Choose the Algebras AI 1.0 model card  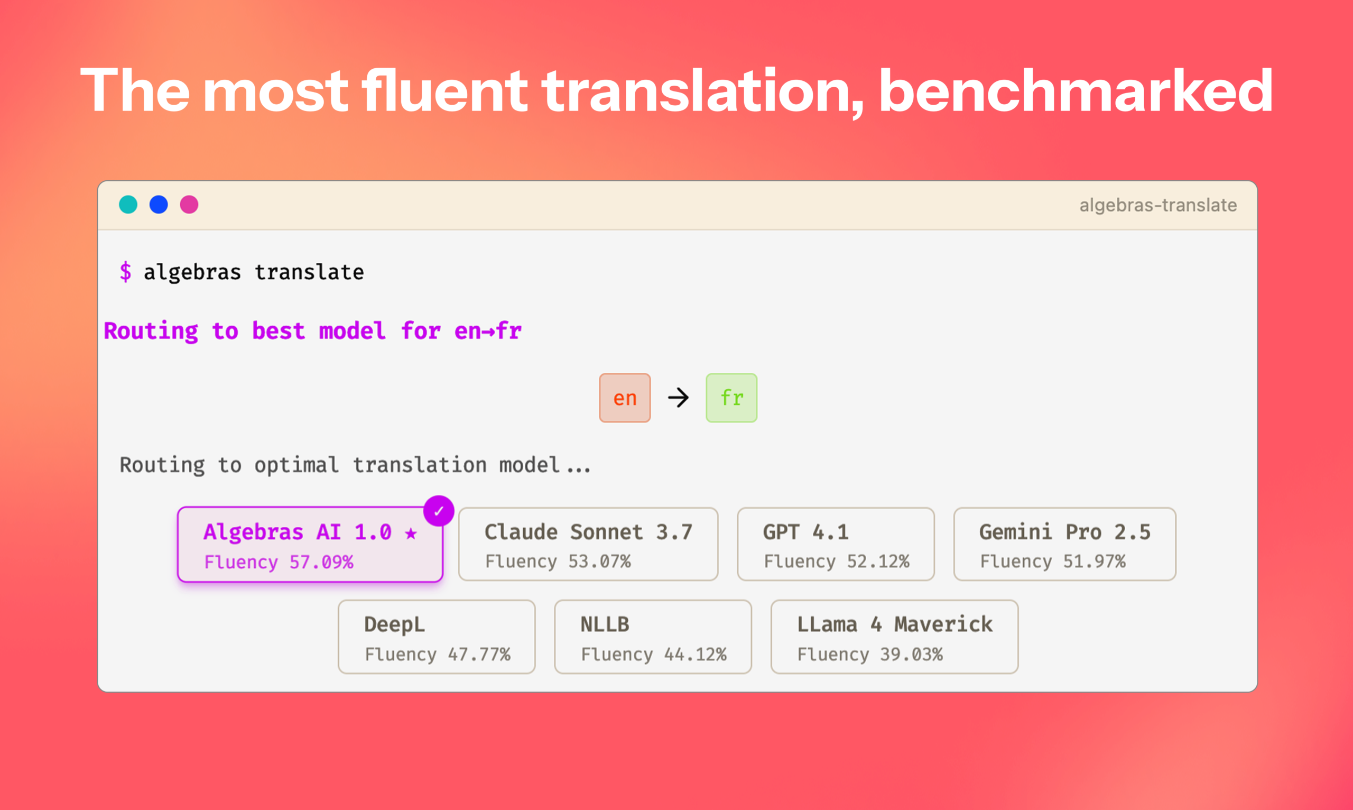310,545
